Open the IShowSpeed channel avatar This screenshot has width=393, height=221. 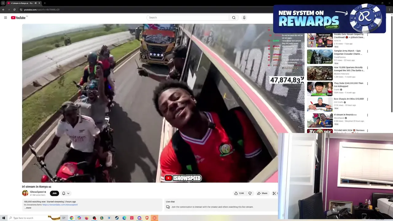tap(25, 193)
